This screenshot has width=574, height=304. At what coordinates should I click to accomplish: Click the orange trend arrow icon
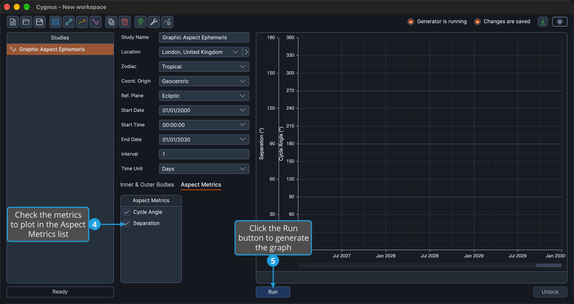(x=82, y=22)
